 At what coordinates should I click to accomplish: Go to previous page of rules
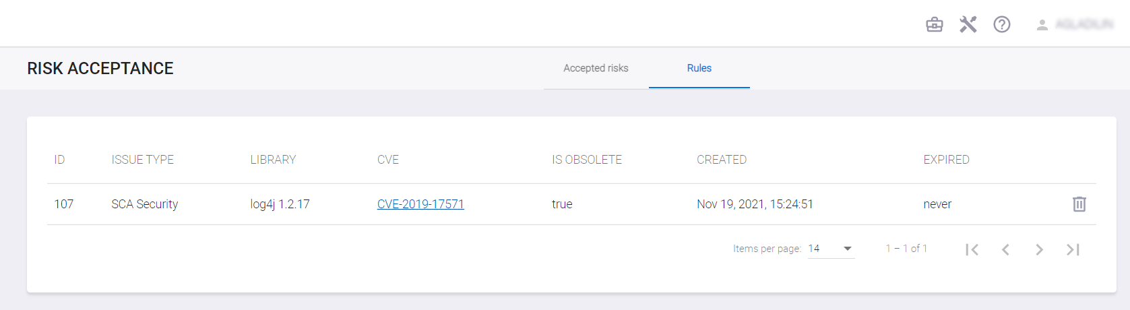[x=1005, y=249]
